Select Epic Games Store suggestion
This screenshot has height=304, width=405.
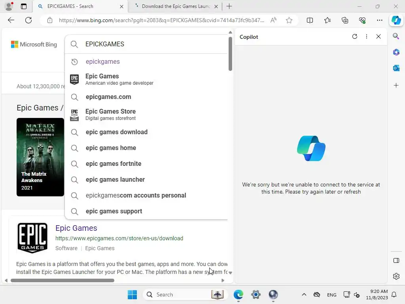coord(146,114)
